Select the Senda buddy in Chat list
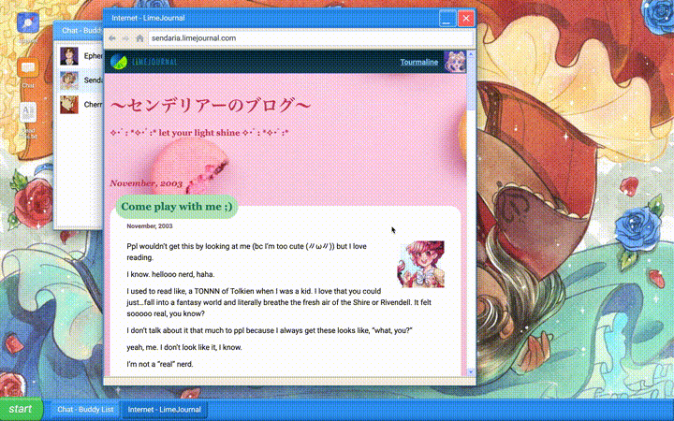 coord(81,80)
